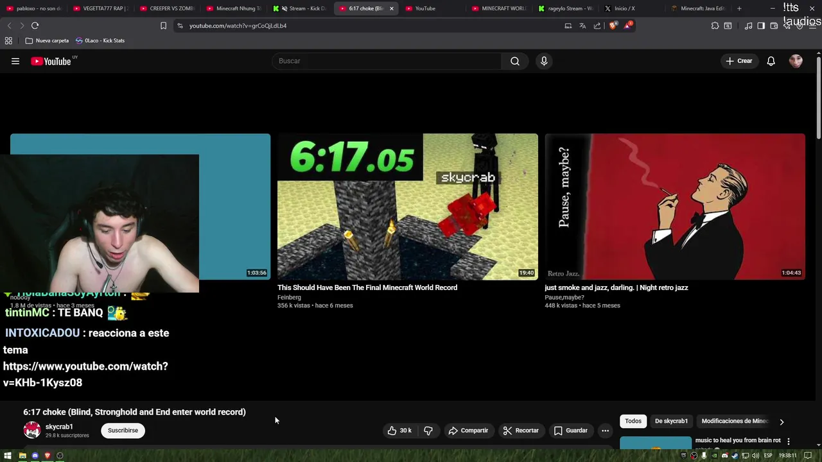This screenshot has height=462, width=822.
Task: Reload the page in browser toolbar
Action: (35, 26)
